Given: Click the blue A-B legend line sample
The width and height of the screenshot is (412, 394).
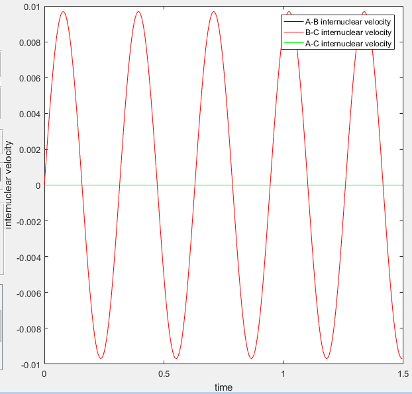Looking at the screenshot, I should tap(293, 21).
